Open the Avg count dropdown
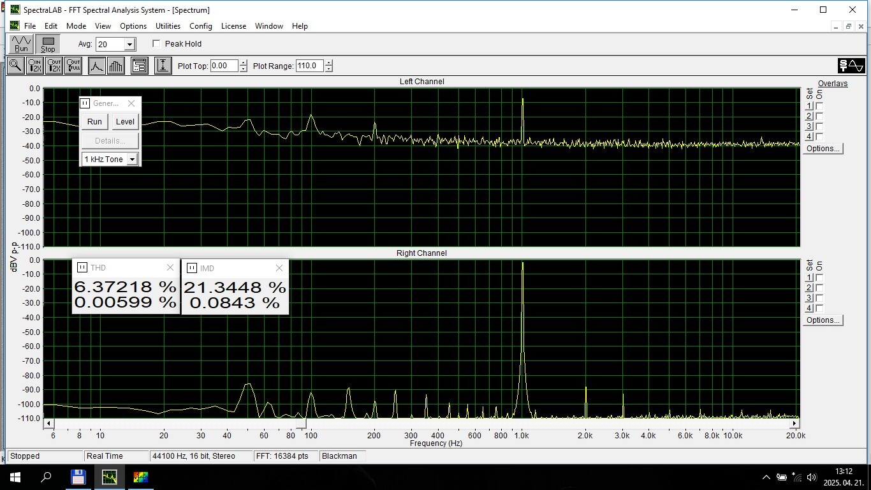Image resolution: width=871 pixels, height=490 pixels. pyautogui.click(x=129, y=45)
